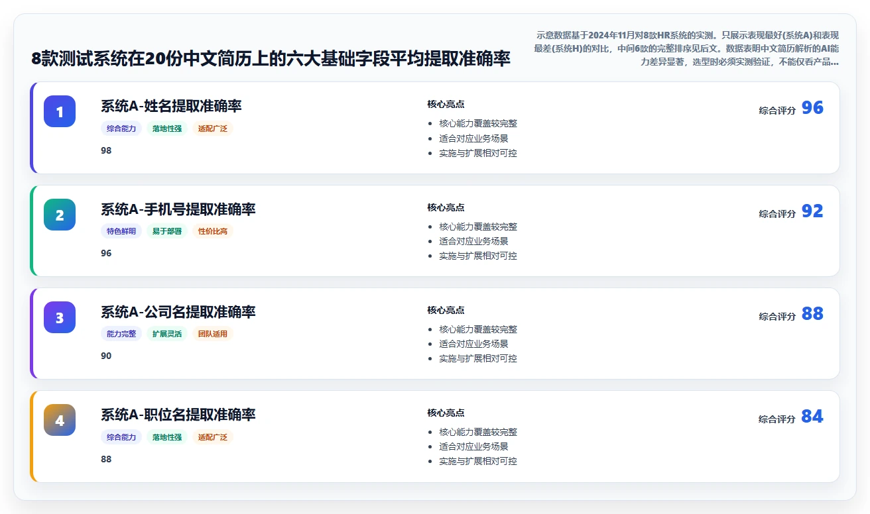Click the value 90 under 公司名 tags

[106, 356]
